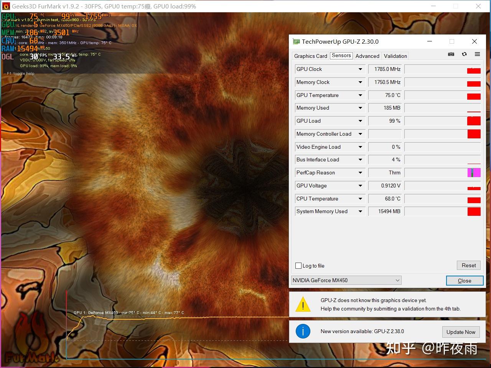Open the GPU Clock sensor dropdown
The width and height of the screenshot is (491, 368).
pyautogui.click(x=360, y=69)
